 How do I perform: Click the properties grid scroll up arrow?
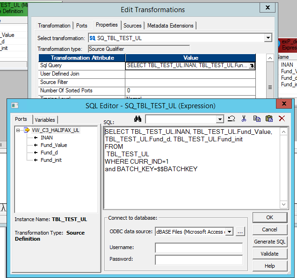(270, 58)
